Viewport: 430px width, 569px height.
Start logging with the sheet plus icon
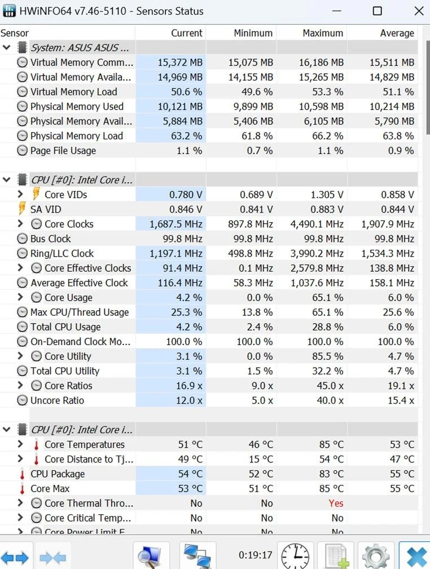[335, 556]
